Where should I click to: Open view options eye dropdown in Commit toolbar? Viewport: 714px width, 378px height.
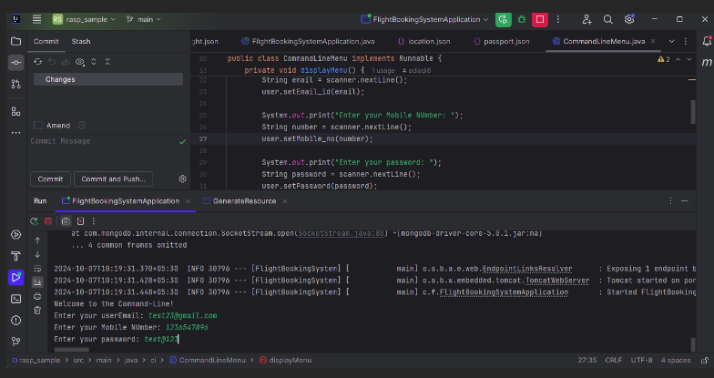[80, 62]
